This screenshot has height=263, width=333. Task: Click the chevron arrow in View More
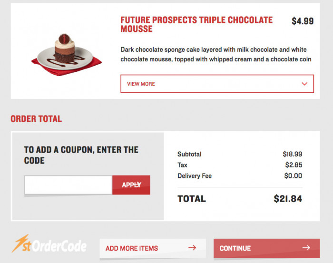click(304, 84)
